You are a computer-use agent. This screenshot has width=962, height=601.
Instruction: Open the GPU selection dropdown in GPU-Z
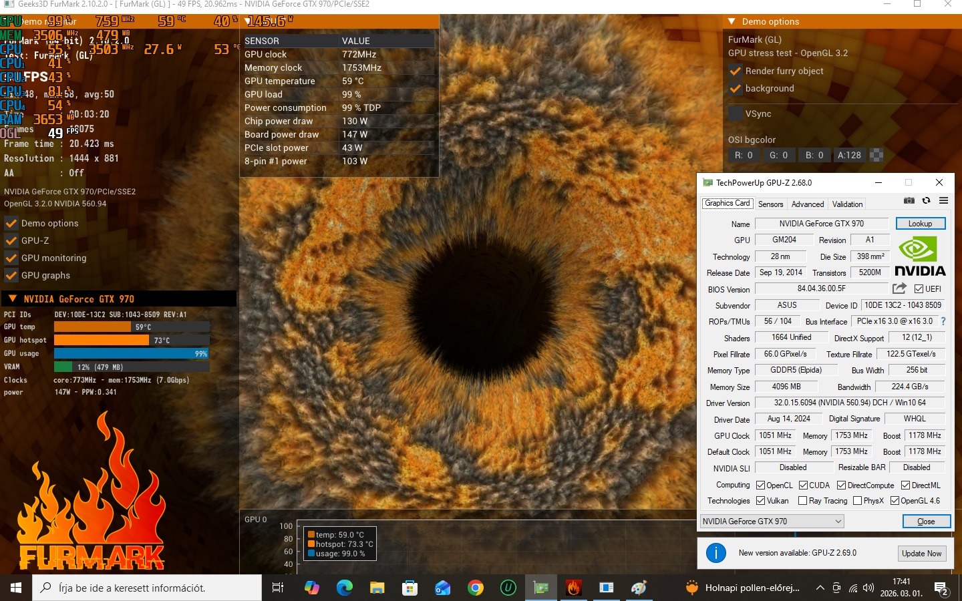click(772, 522)
